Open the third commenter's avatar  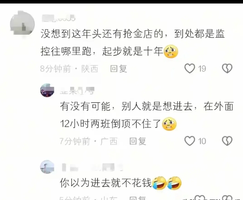click(47, 167)
